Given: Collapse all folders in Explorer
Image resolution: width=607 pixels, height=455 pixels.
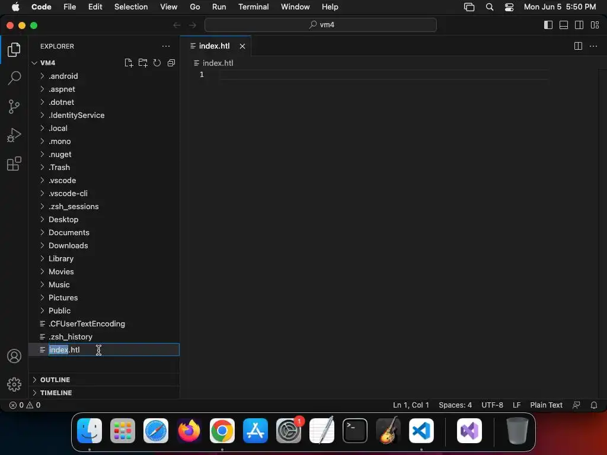Looking at the screenshot, I should coord(171,63).
